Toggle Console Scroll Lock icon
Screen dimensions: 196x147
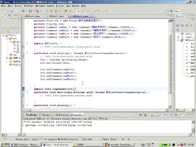(x=156, y=115)
